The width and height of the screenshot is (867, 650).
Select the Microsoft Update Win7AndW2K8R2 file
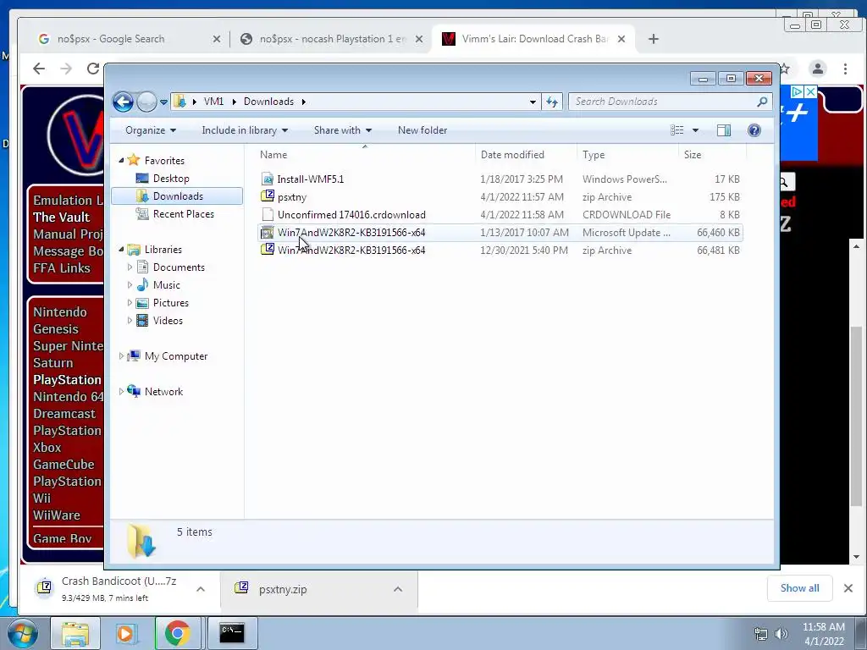pyautogui.click(x=500, y=233)
